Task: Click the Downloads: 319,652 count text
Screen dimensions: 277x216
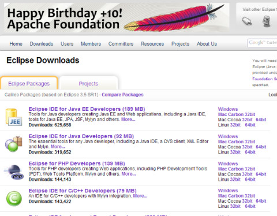Action: pyautogui.click(x=50, y=152)
